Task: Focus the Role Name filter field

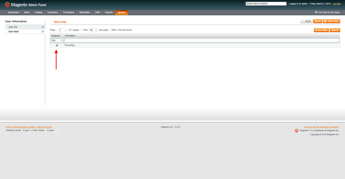Action: 202,40
